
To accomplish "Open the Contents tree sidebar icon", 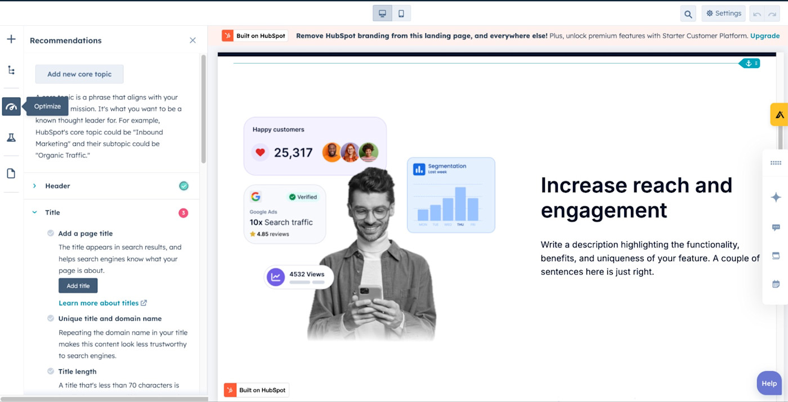I will pyautogui.click(x=11, y=70).
